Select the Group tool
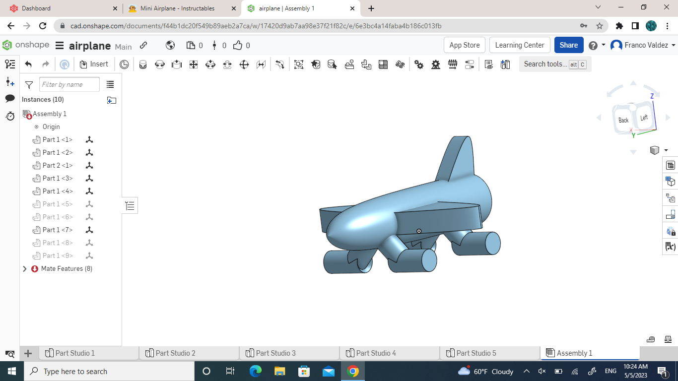 pos(298,64)
